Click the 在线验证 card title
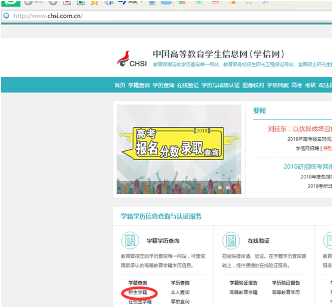Screen dimensions: 333x308 pos(258,241)
